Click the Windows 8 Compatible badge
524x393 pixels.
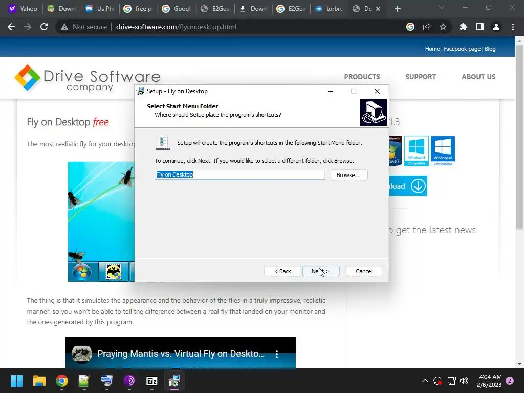pyautogui.click(x=417, y=151)
